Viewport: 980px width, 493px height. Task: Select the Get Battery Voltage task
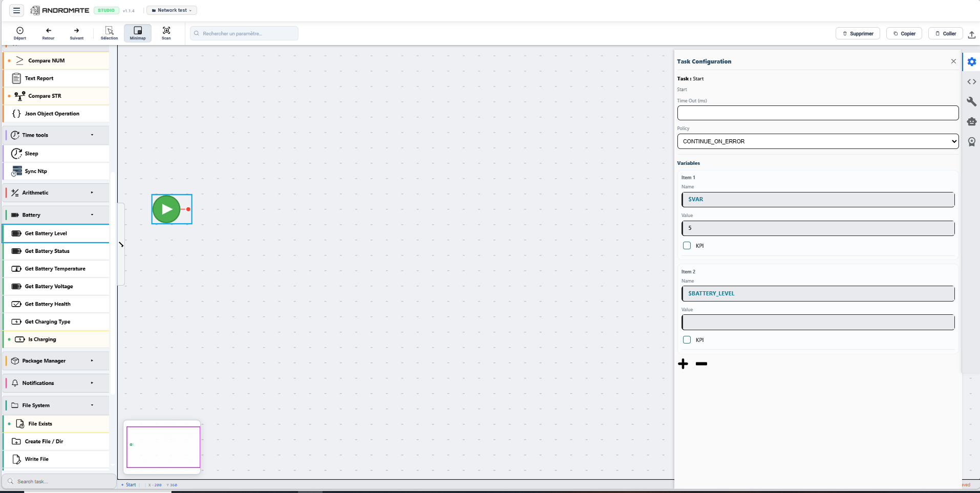pos(56,286)
